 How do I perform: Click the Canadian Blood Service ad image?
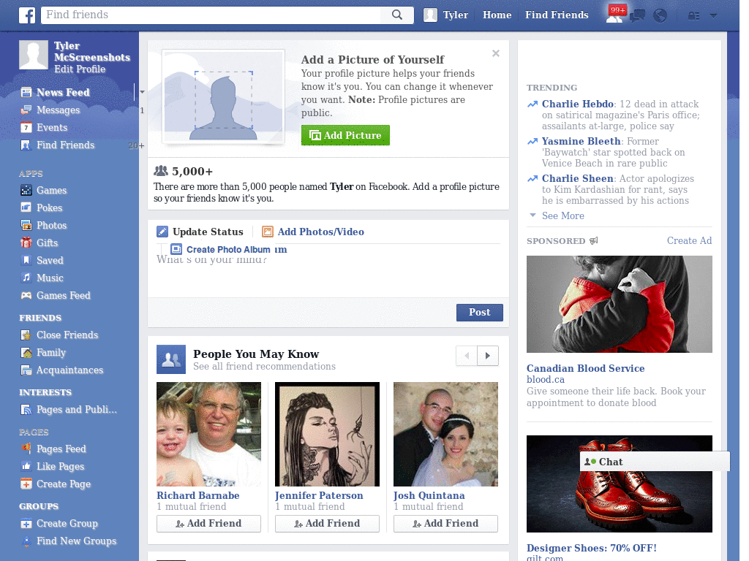pos(619,305)
